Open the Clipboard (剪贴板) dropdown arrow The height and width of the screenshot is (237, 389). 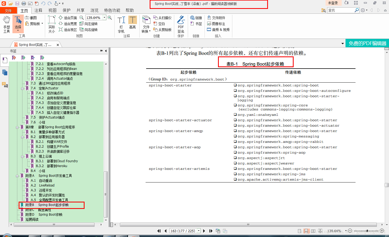pyautogui.click(x=42, y=23)
